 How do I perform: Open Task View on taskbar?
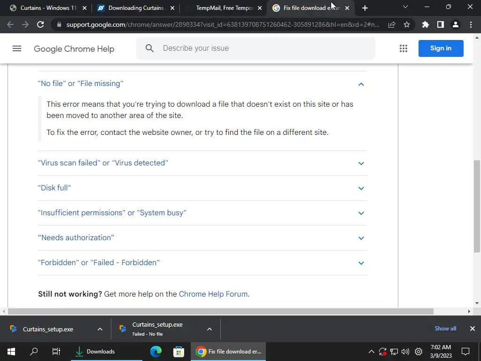56,352
